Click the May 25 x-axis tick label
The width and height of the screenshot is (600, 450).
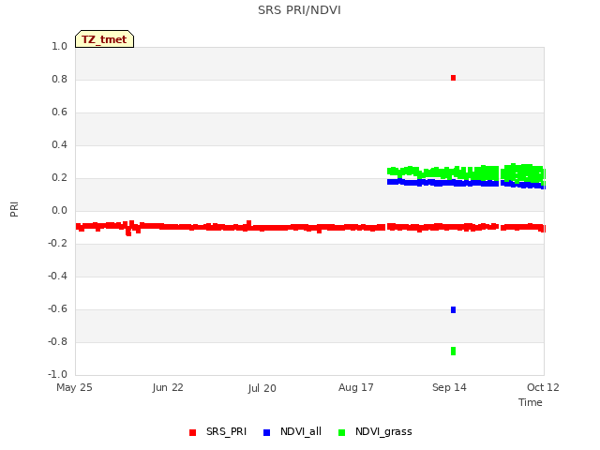point(74,387)
